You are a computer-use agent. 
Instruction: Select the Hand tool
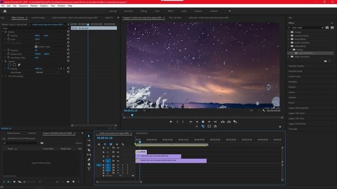pyautogui.click(x=89, y=164)
